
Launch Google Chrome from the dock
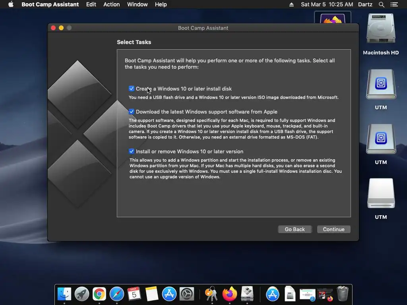[99, 294]
